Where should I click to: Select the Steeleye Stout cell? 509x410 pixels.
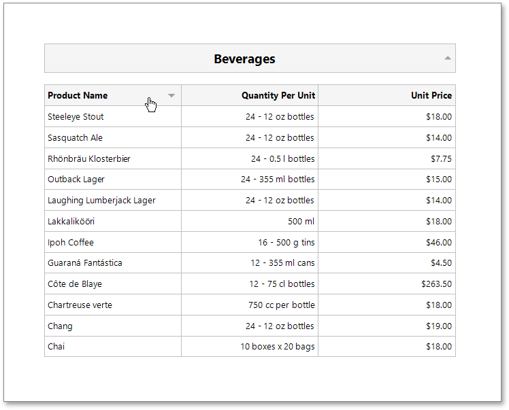[x=76, y=117]
